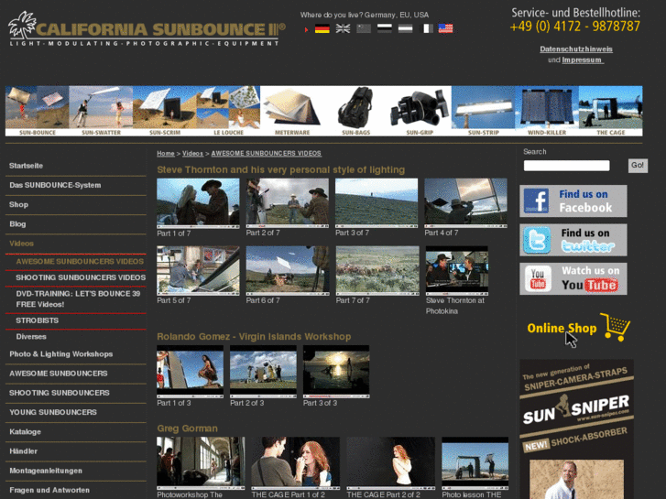Play Steve Thornton Part 2 of 7 video

point(287,203)
